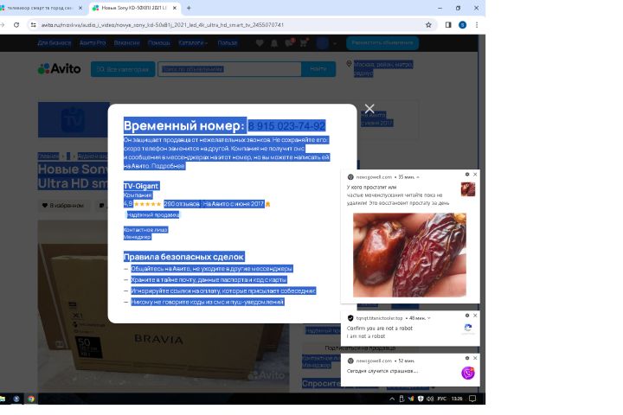Focus the Avito search input field
623x415 pixels.
[229, 69]
